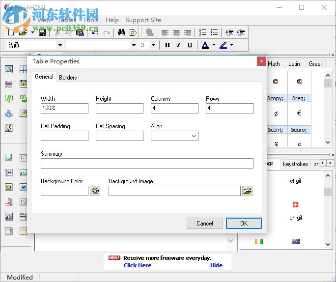Cancel the Table Properties dialog
Viewport: 336px width, 282px height.
tap(204, 223)
